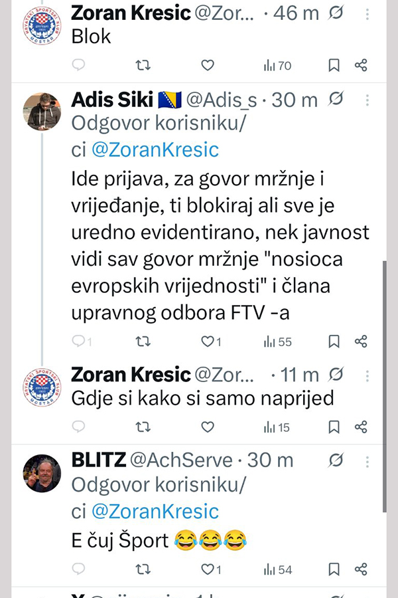Like the "Blok" tweet
The height and width of the screenshot is (598, 398).
[x=208, y=65]
